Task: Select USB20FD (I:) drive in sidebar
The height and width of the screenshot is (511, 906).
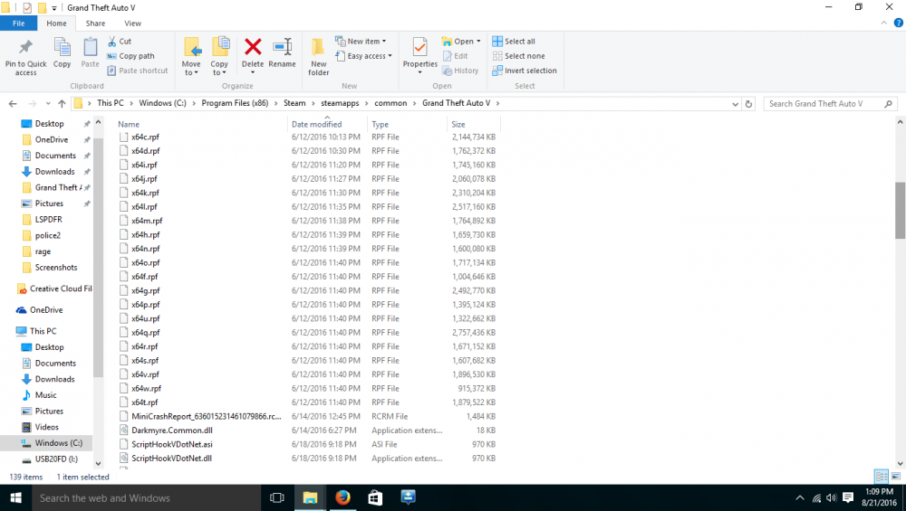Action: (56, 459)
